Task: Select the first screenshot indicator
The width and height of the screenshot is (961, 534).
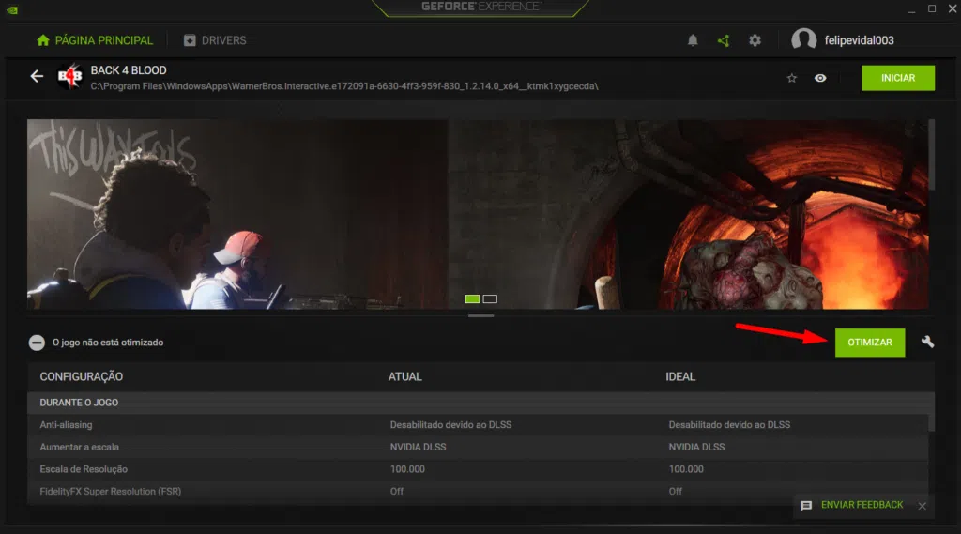Action: coord(472,299)
